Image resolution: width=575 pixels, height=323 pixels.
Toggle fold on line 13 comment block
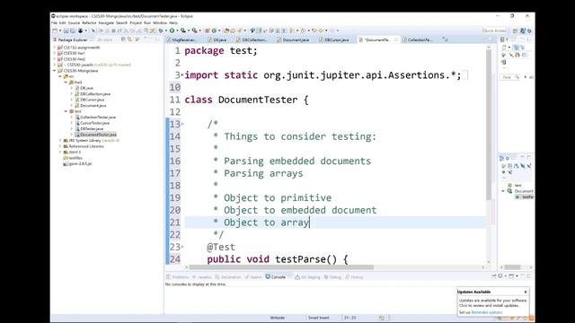[182, 125]
